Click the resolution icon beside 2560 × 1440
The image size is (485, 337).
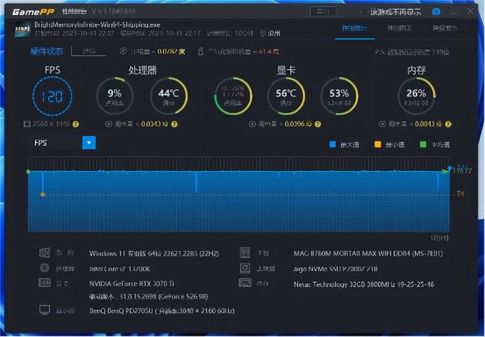click(x=27, y=124)
